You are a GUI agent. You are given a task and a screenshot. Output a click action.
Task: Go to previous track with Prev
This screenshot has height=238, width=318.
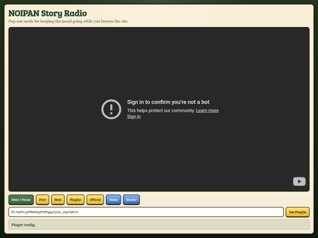pyautogui.click(x=42, y=200)
